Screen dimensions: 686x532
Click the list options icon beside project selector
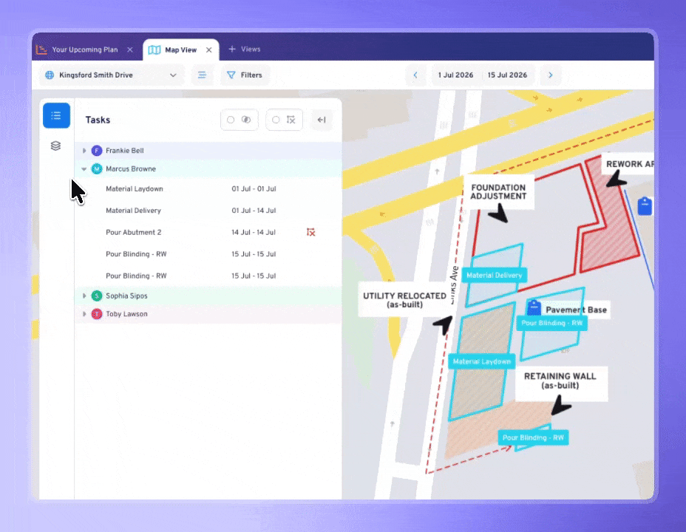(202, 75)
